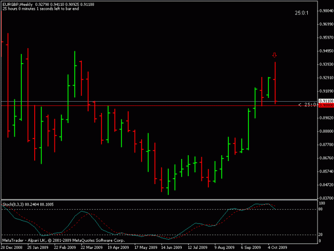Click the 0.98040 price scale label
The width and height of the screenshot is (334, 251).
click(326, 11)
